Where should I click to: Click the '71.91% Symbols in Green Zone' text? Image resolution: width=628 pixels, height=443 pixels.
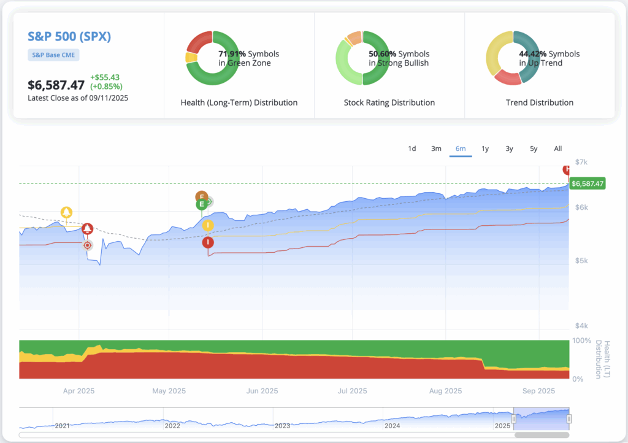[249, 58]
